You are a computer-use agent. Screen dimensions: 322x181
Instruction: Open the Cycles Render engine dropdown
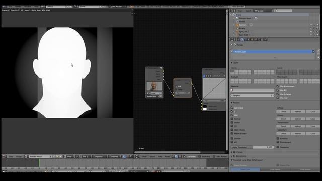118,7
